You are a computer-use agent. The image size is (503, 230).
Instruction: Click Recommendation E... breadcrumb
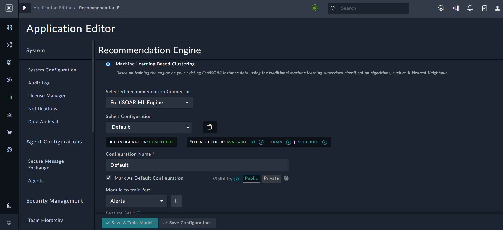pyautogui.click(x=101, y=8)
